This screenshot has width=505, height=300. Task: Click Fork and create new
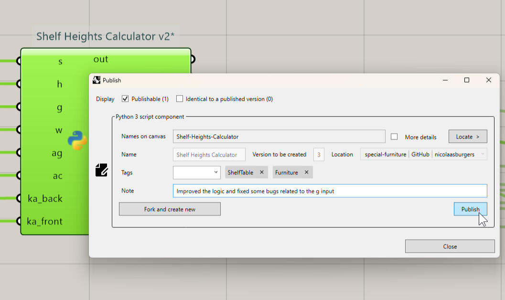pos(170,209)
